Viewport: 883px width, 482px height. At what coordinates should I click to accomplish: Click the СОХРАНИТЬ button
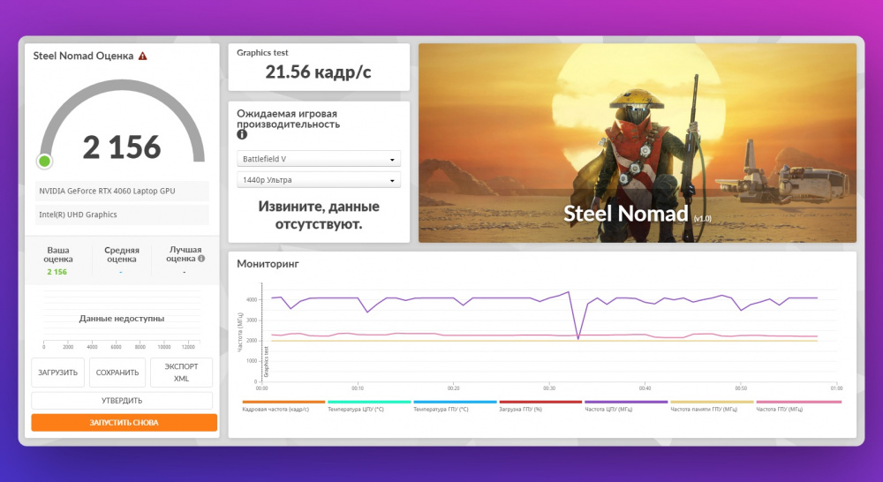[117, 373]
